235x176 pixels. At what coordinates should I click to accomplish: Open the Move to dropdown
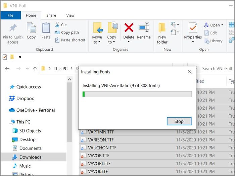[97, 40]
